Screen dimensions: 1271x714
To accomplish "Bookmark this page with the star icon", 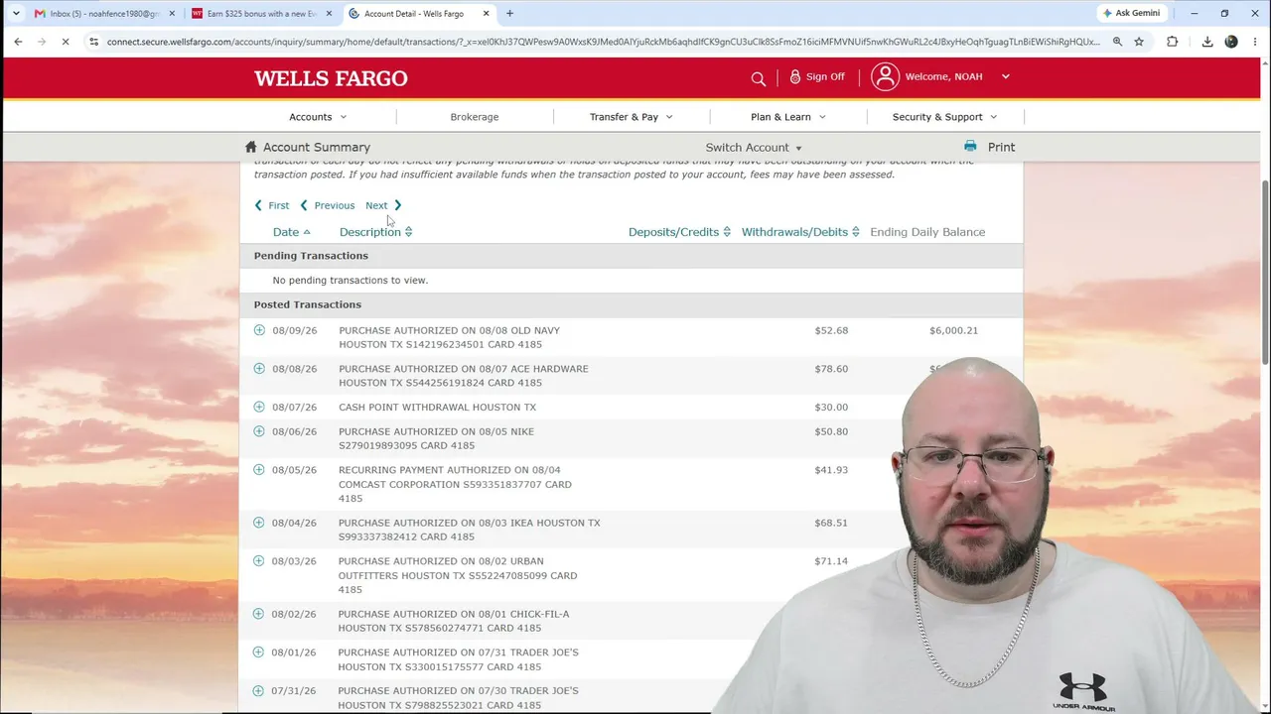I will pyautogui.click(x=1139, y=42).
